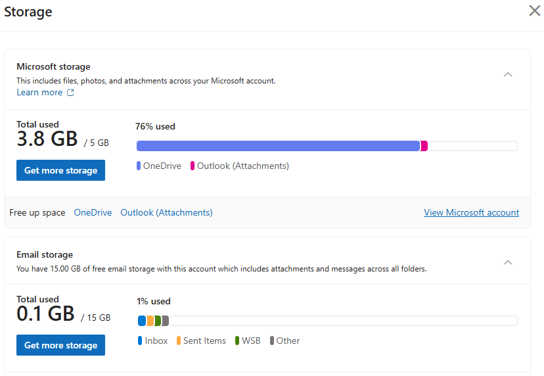Click the green WSB bar segment
This screenshot has width=544, height=376.
(158, 321)
